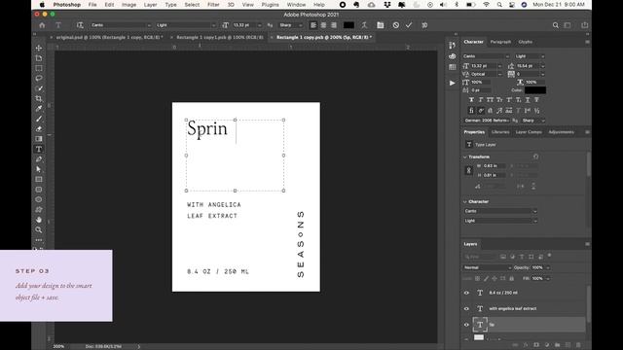Select the Brush tool
Viewport: 623px width, 350px height.
pos(39,119)
